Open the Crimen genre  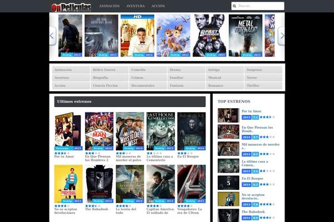click(148, 78)
